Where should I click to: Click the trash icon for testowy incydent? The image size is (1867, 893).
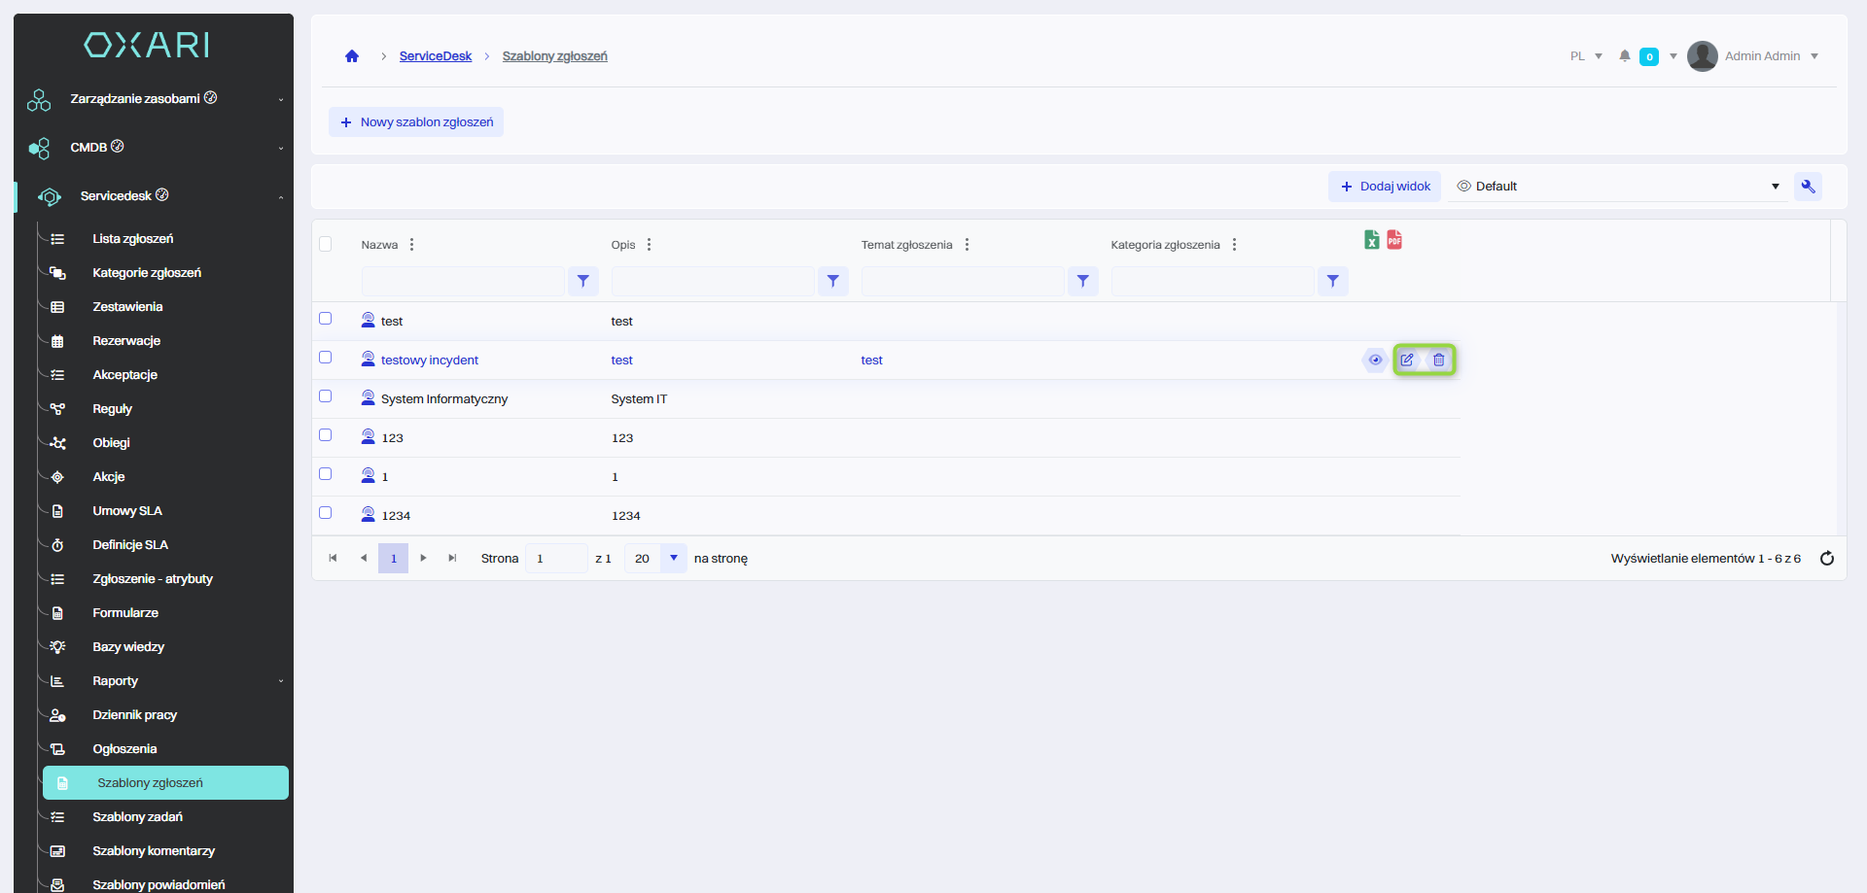(x=1439, y=360)
